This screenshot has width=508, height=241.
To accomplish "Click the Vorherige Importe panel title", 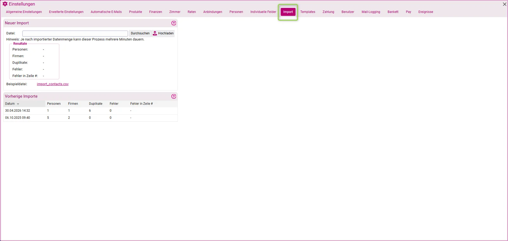I will pos(21,97).
